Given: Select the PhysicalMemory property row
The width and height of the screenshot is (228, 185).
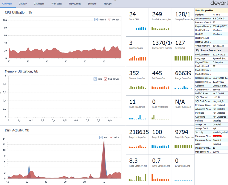Looking at the screenshot, I should point(212,26).
